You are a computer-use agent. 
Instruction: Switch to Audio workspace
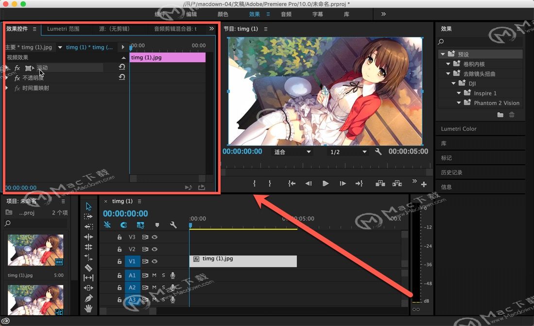pyautogui.click(x=286, y=14)
